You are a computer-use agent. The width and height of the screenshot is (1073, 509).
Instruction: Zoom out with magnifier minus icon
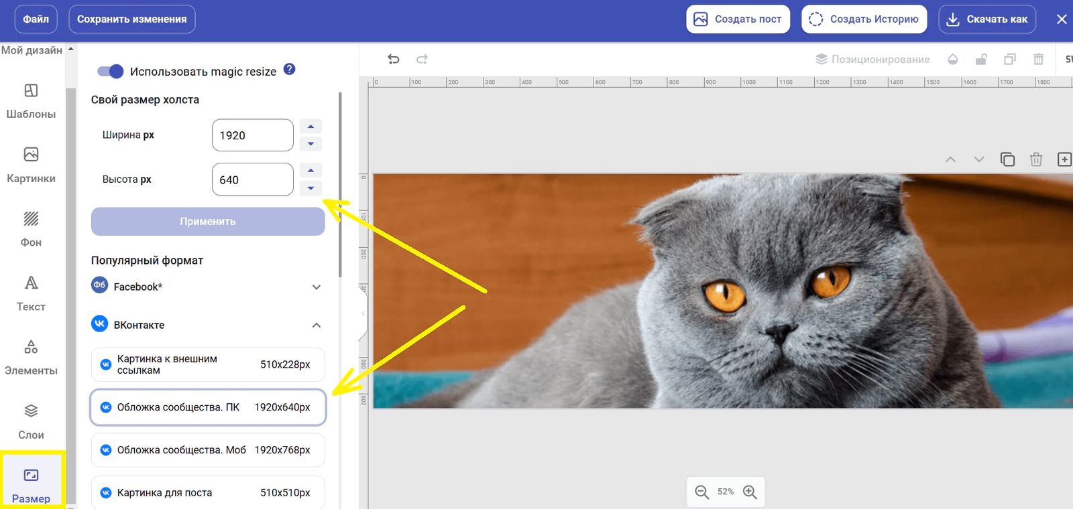(x=701, y=492)
